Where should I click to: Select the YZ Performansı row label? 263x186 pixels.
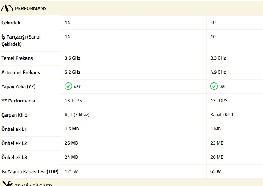(x=18, y=101)
